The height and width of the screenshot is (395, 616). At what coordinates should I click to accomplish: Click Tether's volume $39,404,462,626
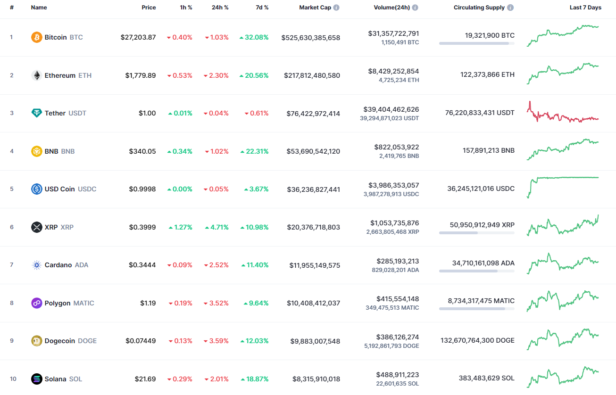(391, 109)
